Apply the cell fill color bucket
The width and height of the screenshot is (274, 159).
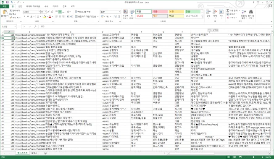(45, 17)
